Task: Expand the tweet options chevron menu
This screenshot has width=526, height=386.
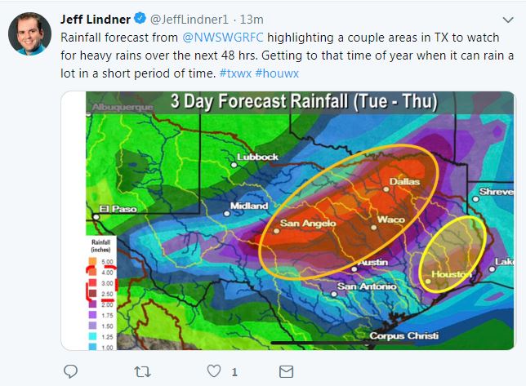Action: (x=507, y=20)
